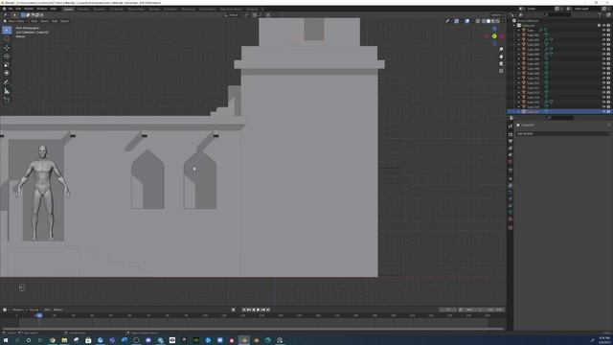Open Scene properties tab

pos(511,155)
